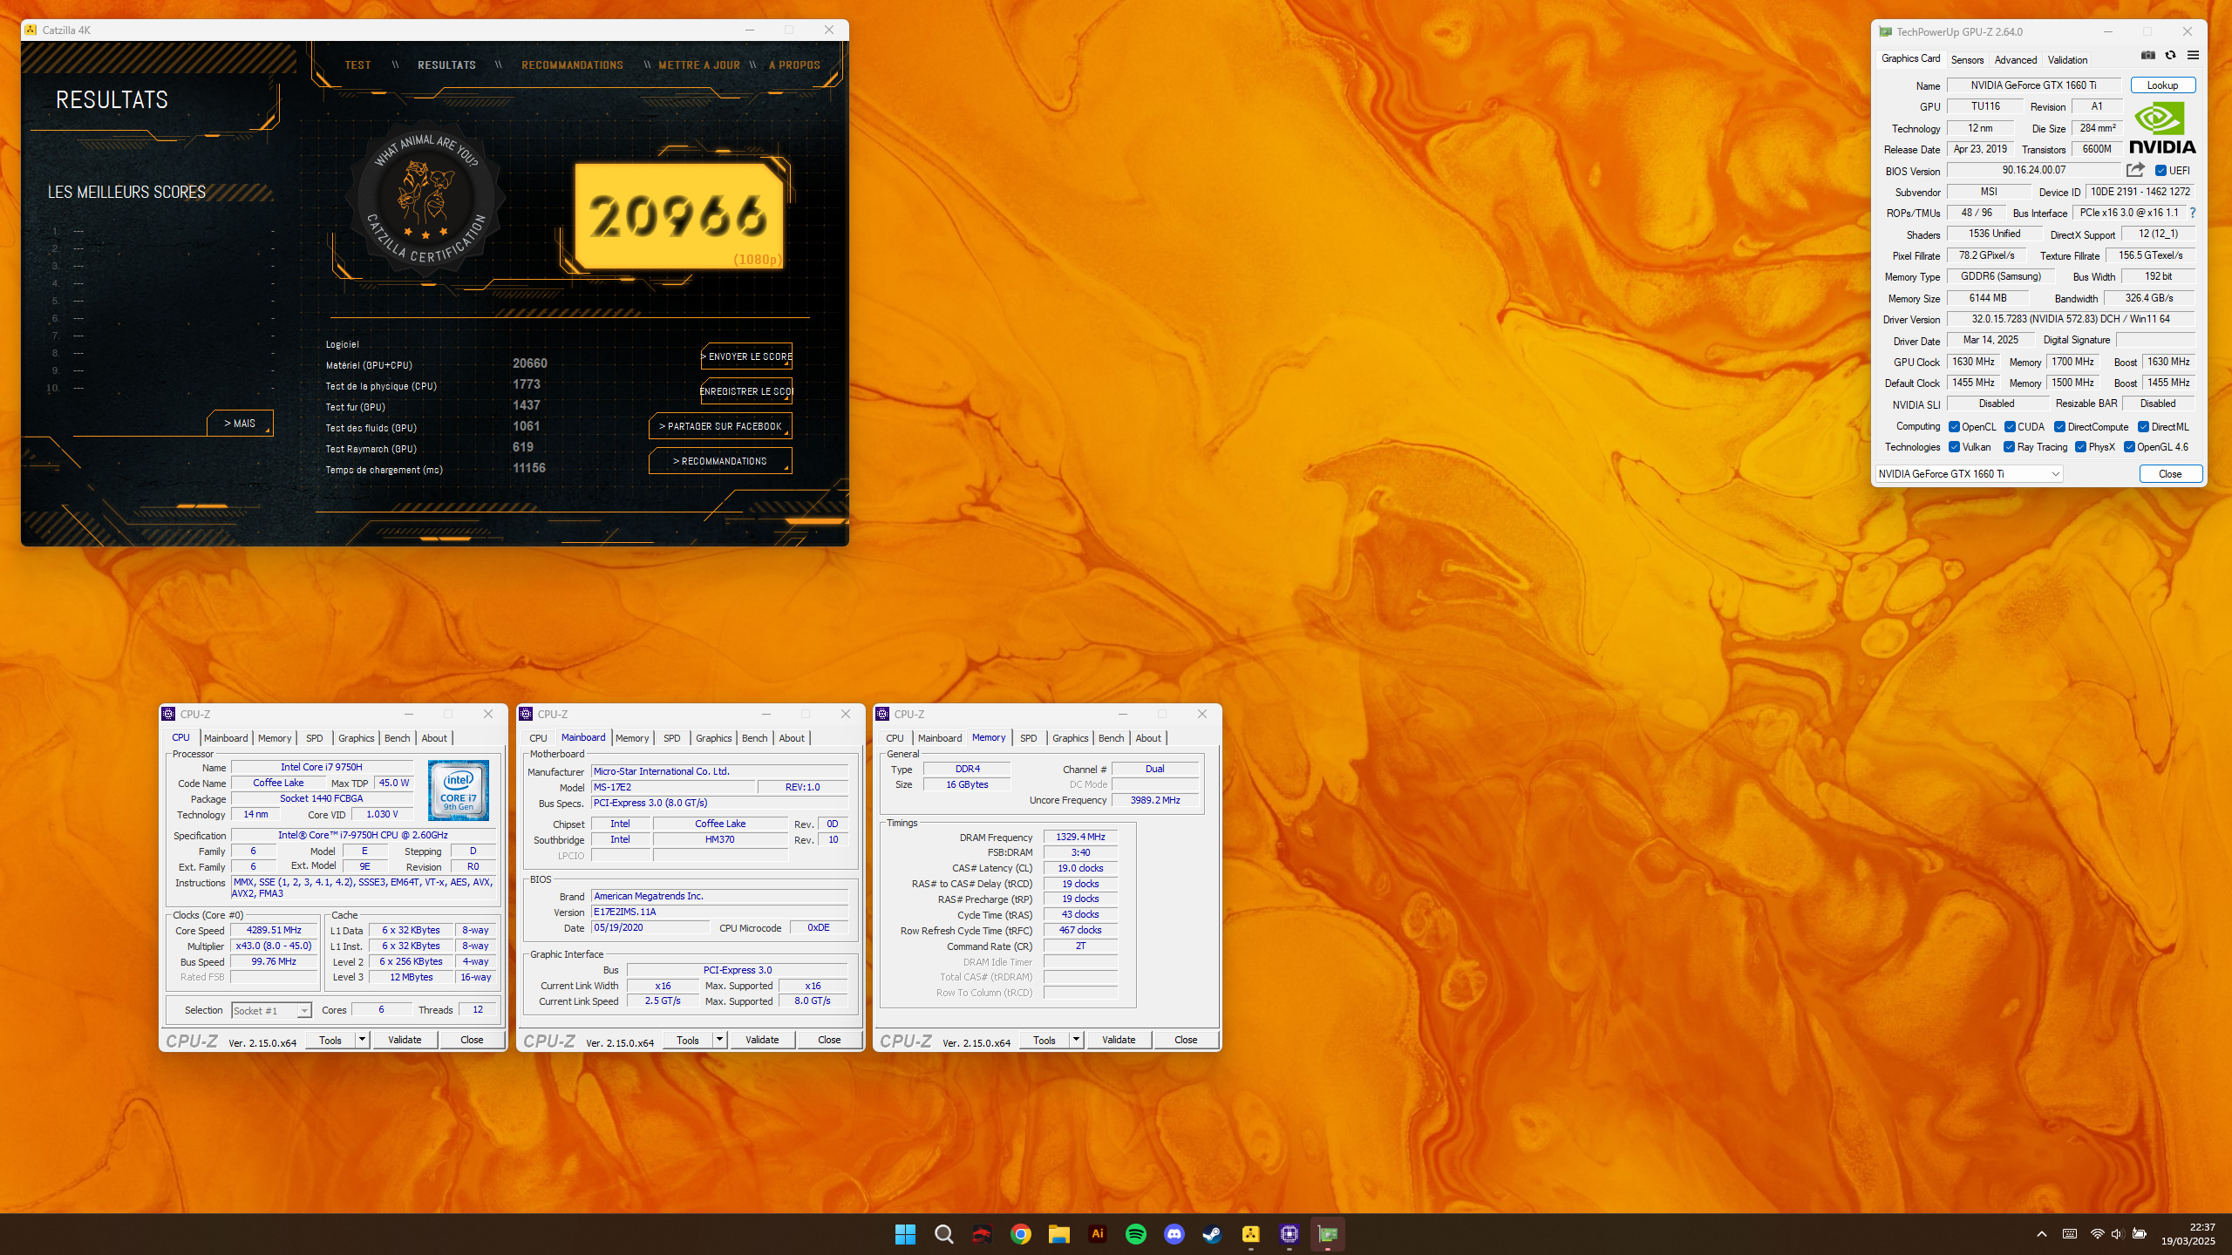Open SPD tab in Memory CPU-Z window
Viewport: 2232px width, 1255px height.
coord(1029,738)
